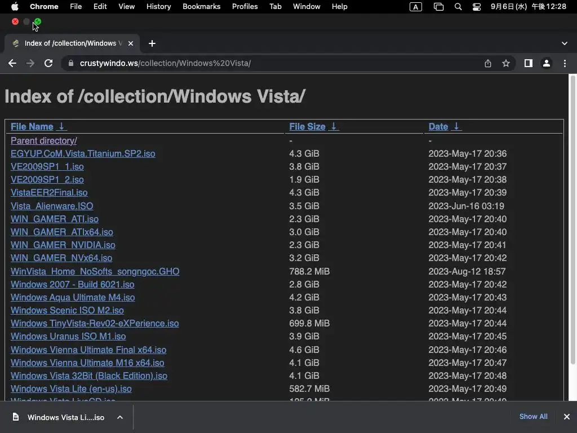Click the share page icon
The height and width of the screenshot is (433, 577).
click(488, 63)
